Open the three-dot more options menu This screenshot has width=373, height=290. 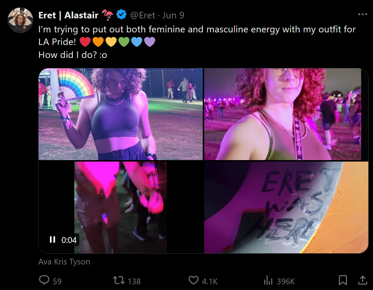(363, 14)
